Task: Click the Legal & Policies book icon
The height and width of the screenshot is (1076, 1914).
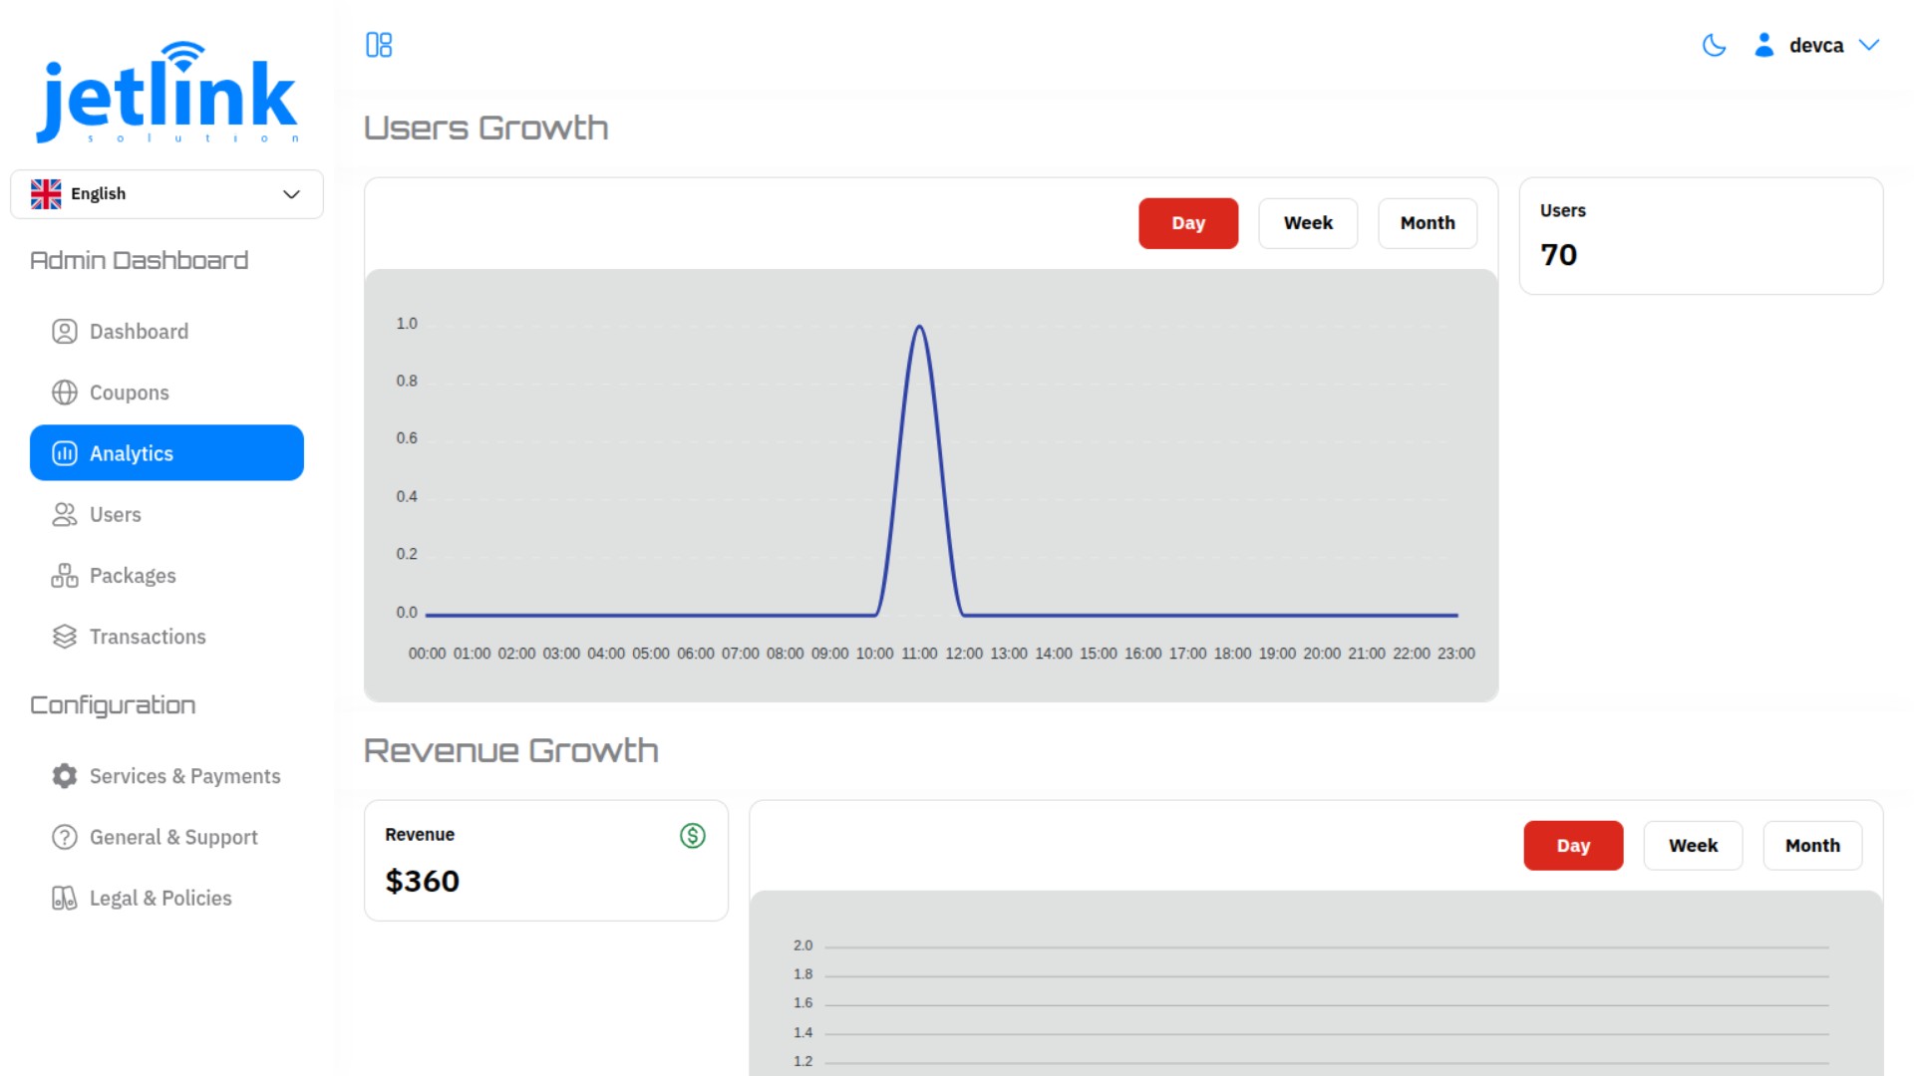Action: click(x=65, y=899)
